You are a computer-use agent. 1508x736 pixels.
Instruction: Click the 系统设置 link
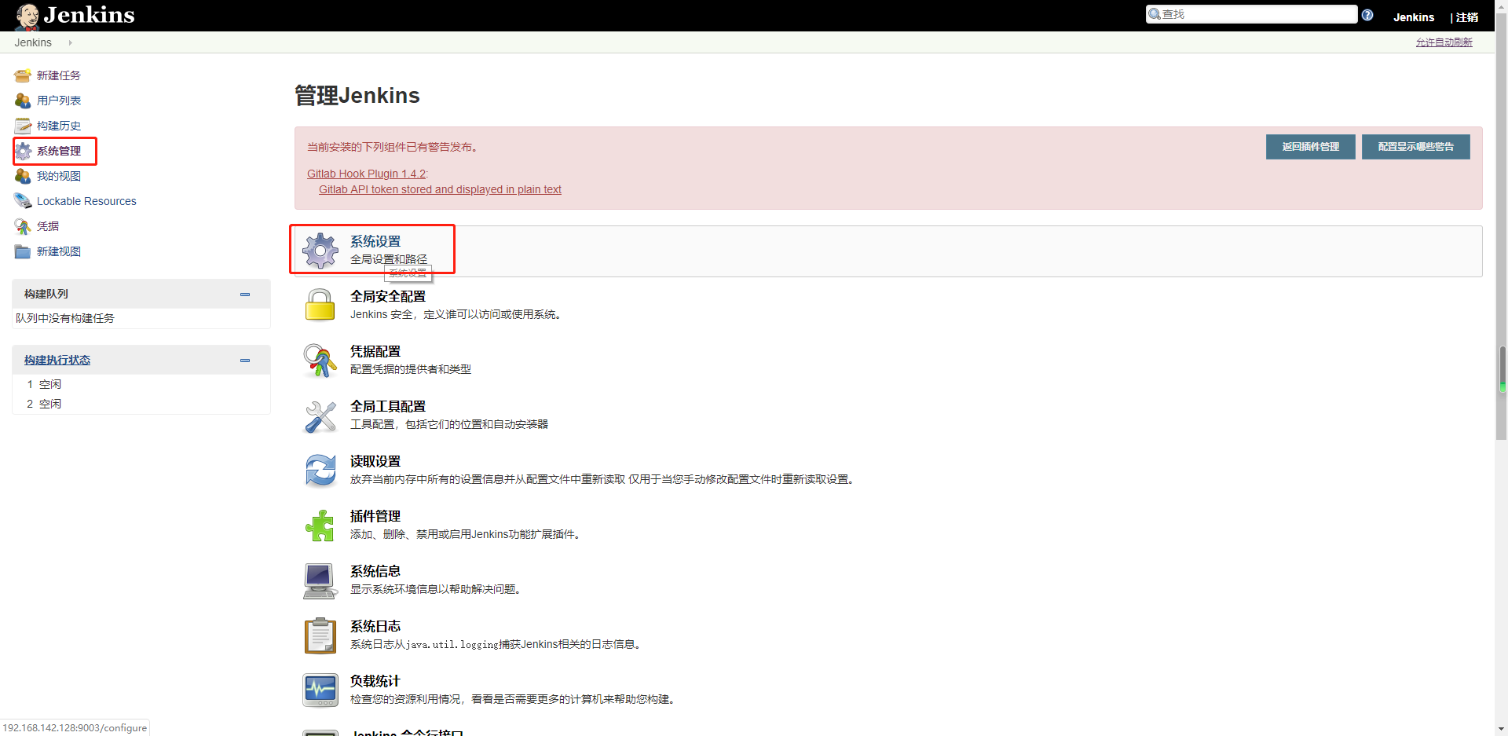tap(375, 241)
